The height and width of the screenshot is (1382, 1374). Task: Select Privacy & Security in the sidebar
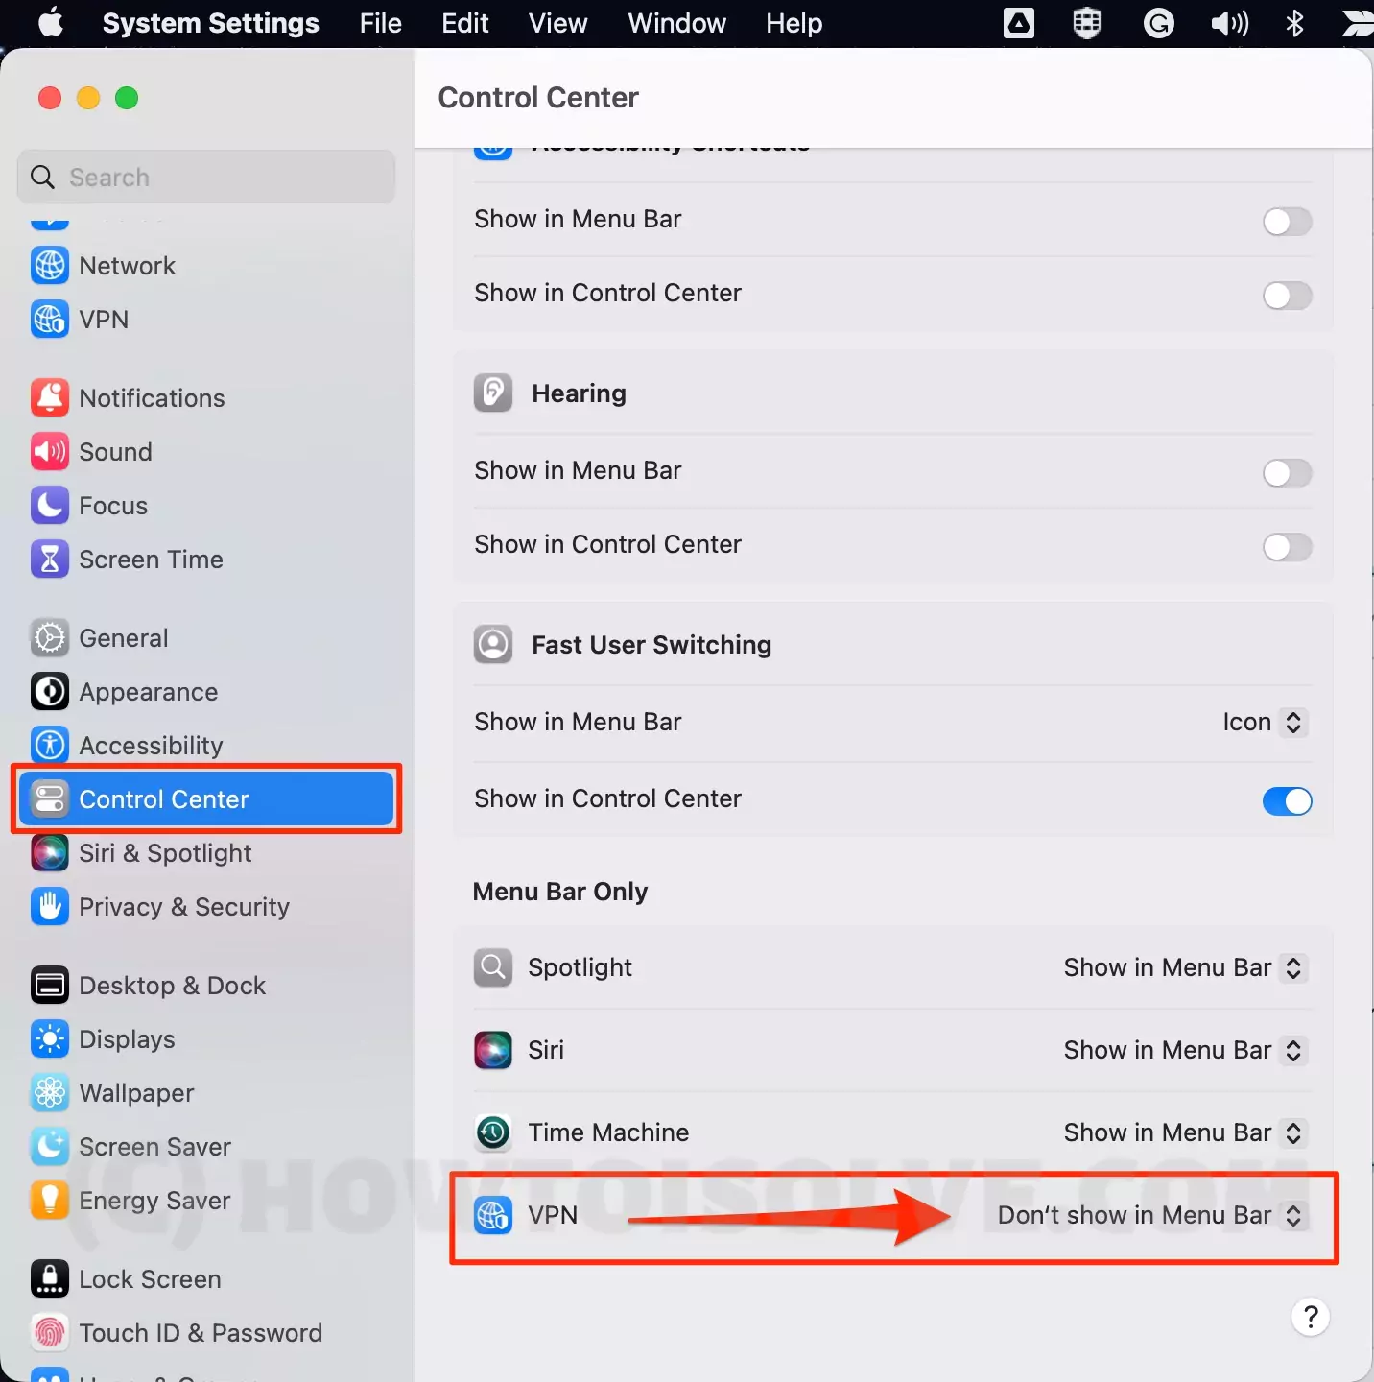click(x=49, y=906)
